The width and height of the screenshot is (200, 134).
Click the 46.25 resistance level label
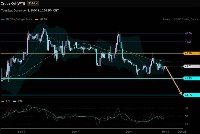[188, 42]
